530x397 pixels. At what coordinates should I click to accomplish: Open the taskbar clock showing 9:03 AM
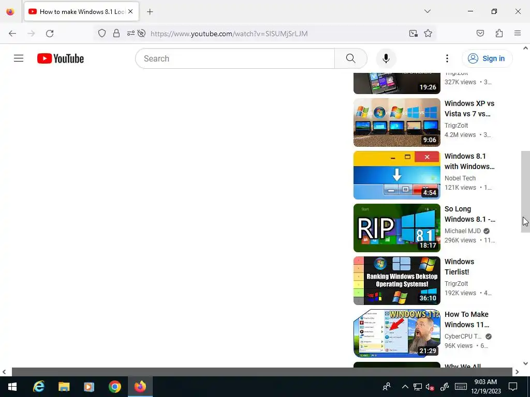click(485, 387)
